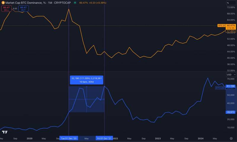Click the 2023 time axis label
This screenshot has width=237, height=142.
(158, 138)
